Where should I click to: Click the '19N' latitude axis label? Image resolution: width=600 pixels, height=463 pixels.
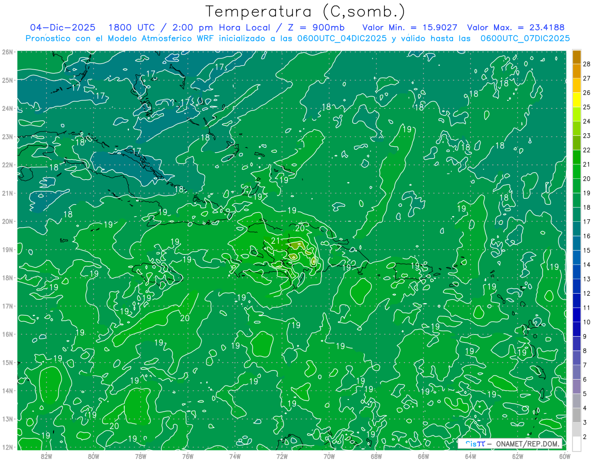tap(8, 249)
